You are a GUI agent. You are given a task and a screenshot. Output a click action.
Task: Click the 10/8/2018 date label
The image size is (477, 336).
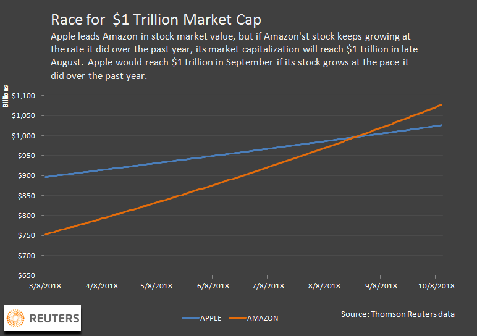436,286
